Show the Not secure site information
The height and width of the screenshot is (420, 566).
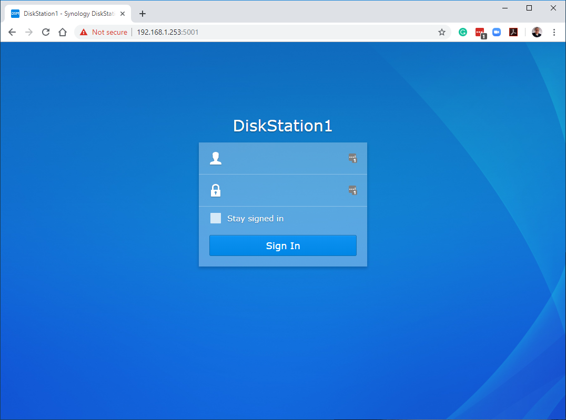[104, 32]
